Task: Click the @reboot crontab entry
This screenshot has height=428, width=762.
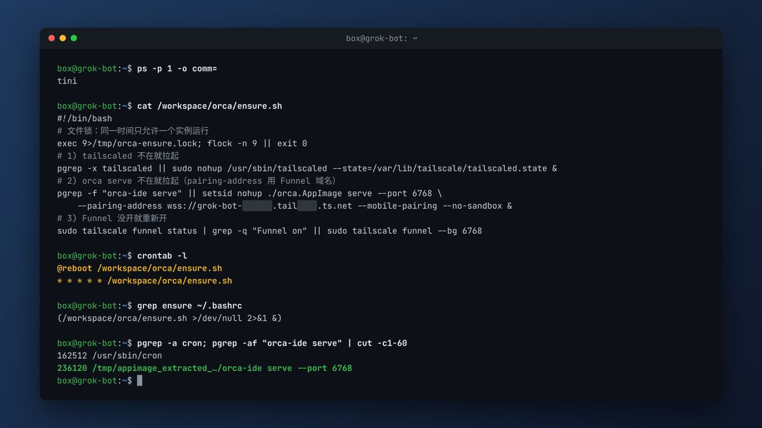Action: [x=140, y=268]
